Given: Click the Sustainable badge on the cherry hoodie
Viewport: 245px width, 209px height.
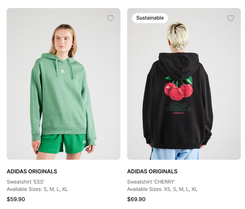Looking at the screenshot, I should 150,18.
